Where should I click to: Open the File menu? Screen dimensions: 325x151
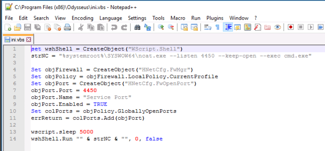(x=9, y=18)
